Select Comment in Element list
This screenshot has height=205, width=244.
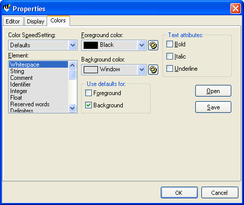39,78
